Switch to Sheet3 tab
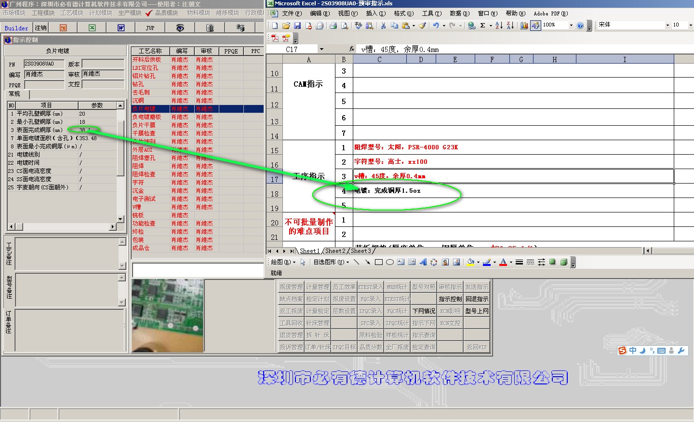The height and width of the screenshot is (422, 694). pyautogui.click(x=361, y=251)
